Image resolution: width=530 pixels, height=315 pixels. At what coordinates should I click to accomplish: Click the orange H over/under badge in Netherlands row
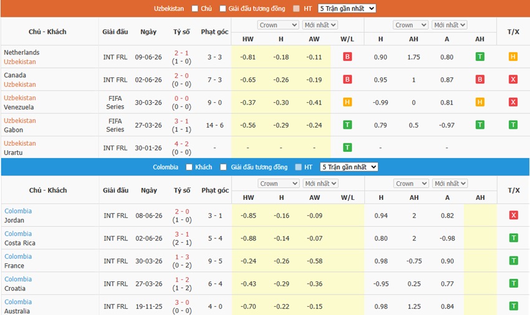pos(513,57)
